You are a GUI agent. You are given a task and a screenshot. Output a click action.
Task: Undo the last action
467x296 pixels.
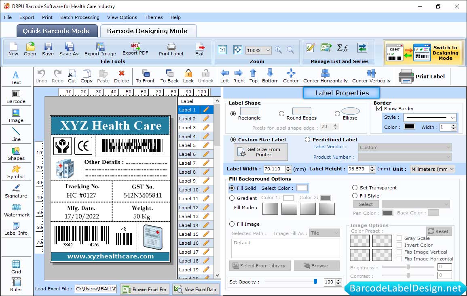[41, 76]
